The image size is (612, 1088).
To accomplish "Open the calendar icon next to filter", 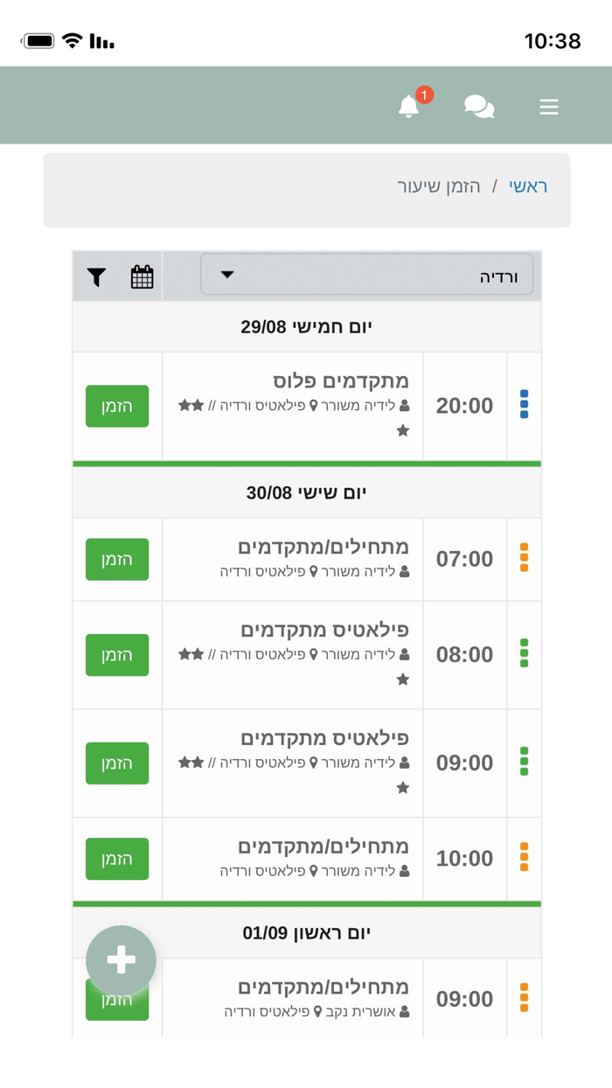I will coord(142,275).
